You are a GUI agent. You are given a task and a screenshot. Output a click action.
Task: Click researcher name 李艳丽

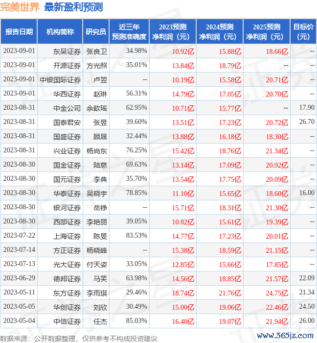(97, 222)
